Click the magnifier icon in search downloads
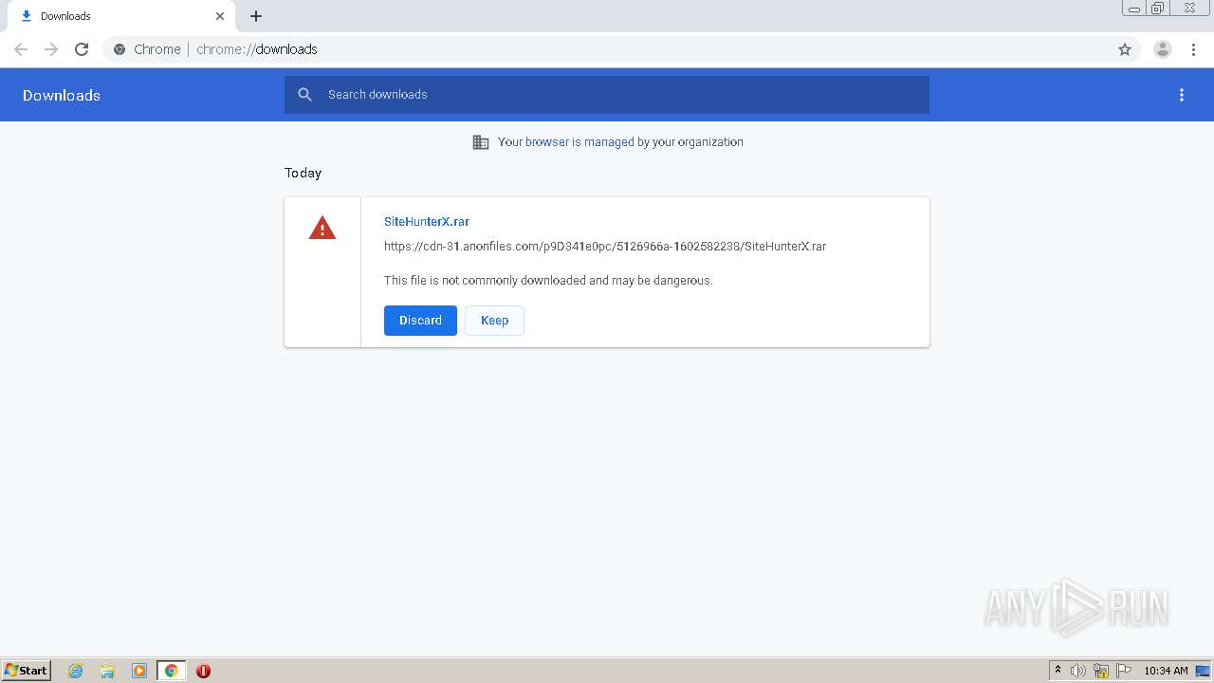1214x683 pixels. 305,95
